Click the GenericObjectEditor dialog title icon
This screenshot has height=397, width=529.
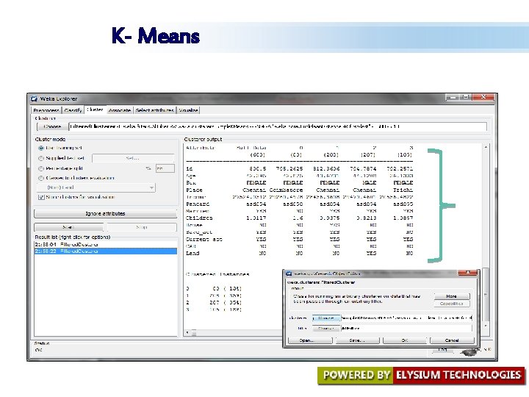pos(289,273)
